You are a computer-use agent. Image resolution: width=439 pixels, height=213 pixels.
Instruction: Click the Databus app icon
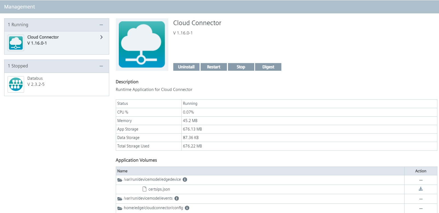[x=16, y=84]
